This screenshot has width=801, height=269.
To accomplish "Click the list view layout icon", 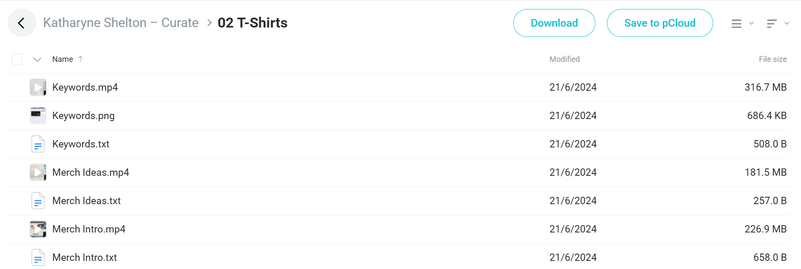I will 736,24.
